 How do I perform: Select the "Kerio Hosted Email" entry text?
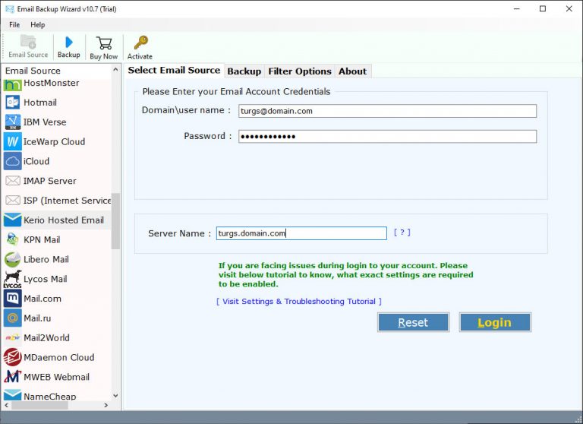[x=64, y=220]
